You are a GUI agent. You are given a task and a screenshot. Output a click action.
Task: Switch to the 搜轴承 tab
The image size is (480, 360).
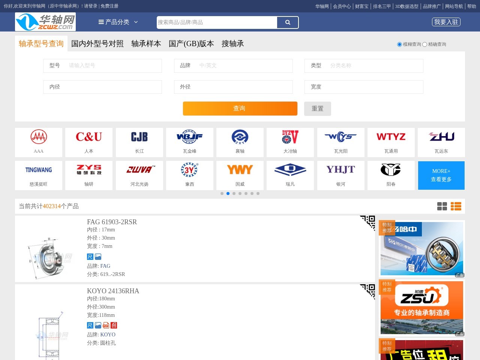tap(233, 43)
